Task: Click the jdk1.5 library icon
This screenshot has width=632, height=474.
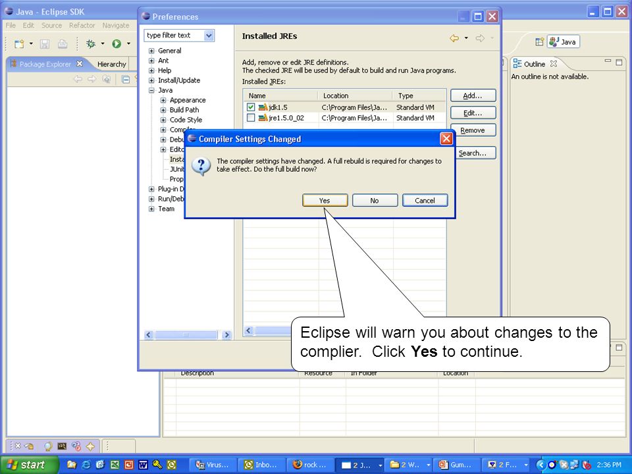Action: 263,107
